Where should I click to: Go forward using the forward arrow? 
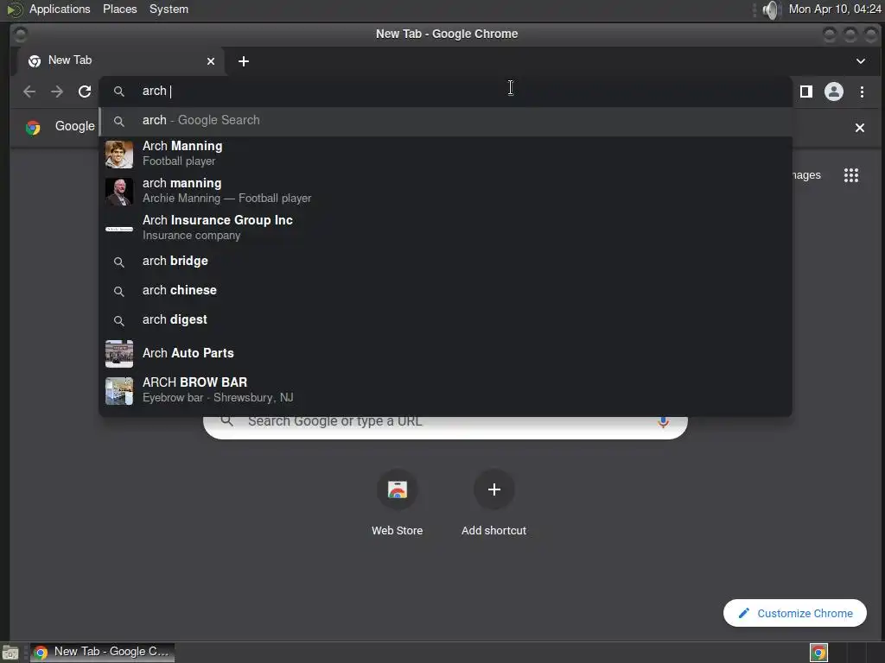(x=57, y=92)
